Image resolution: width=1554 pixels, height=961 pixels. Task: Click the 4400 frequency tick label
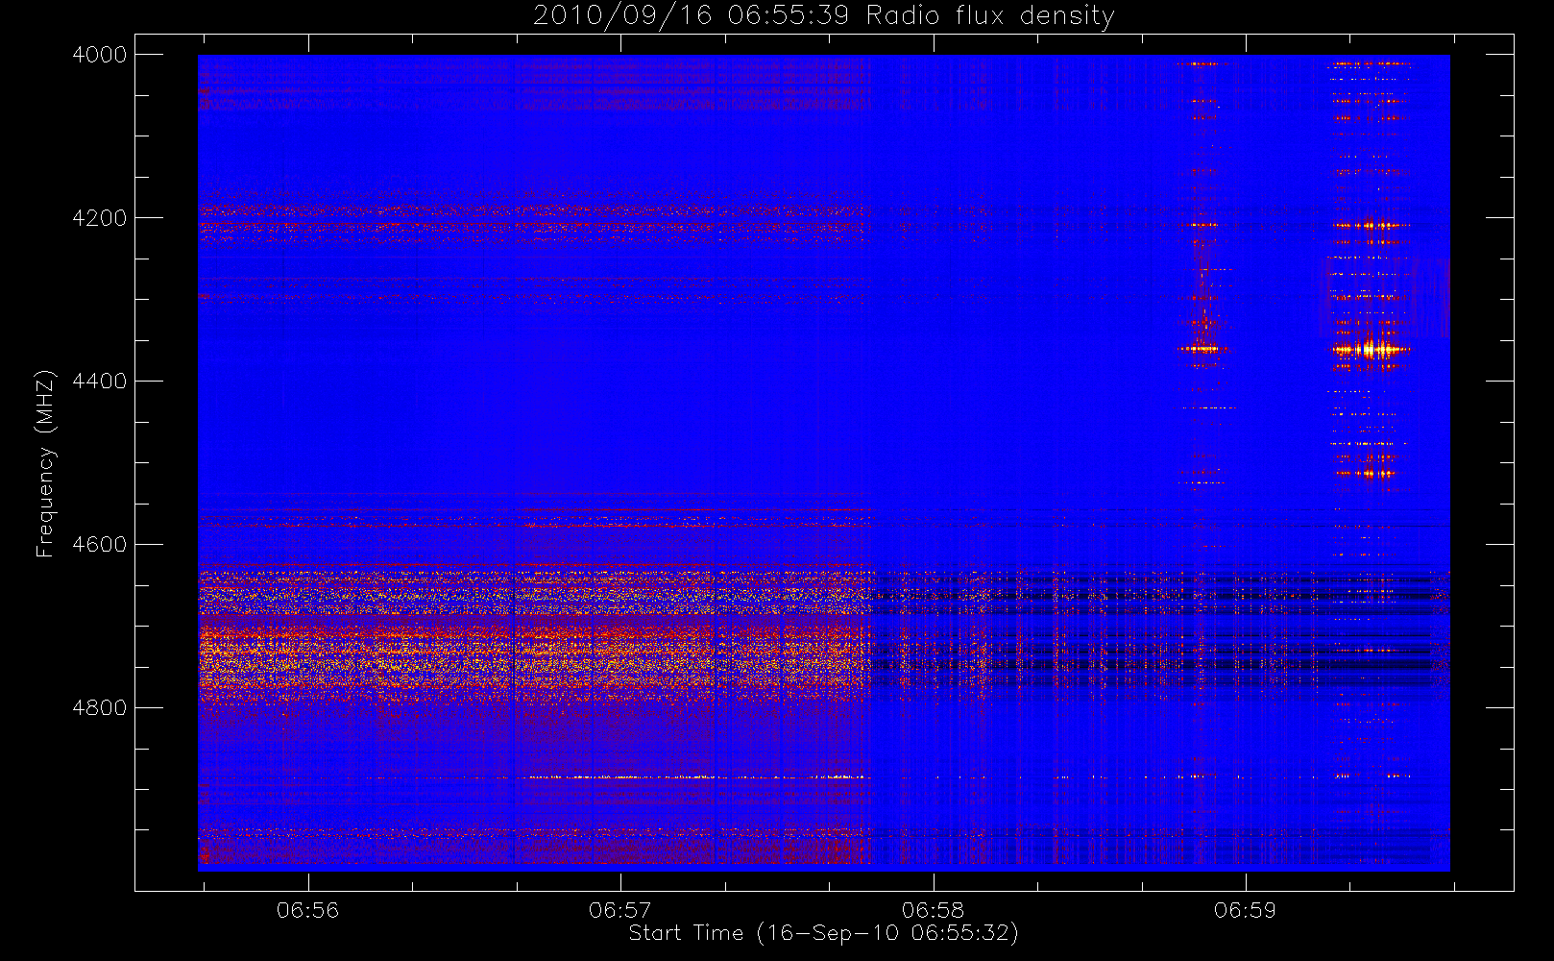pos(100,382)
